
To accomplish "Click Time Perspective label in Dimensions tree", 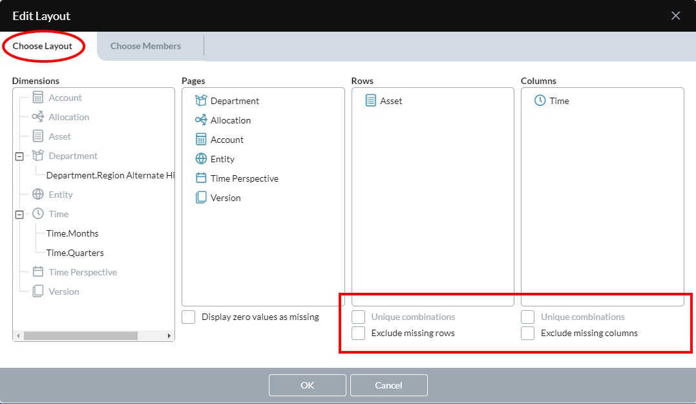I will coord(83,272).
